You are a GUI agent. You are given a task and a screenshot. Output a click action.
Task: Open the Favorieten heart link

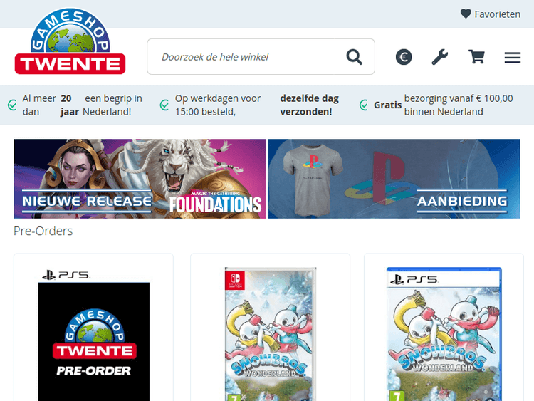491,14
